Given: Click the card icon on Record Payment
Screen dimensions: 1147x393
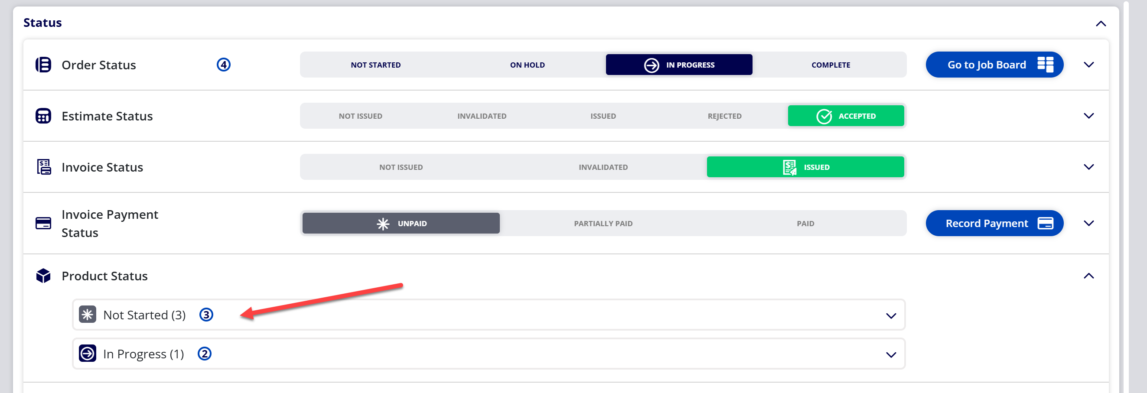Looking at the screenshot, I should click(1045, 223).
